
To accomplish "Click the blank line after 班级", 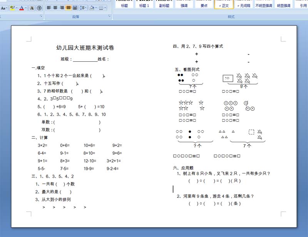I will pyautogui.click(x=85, y=59).
